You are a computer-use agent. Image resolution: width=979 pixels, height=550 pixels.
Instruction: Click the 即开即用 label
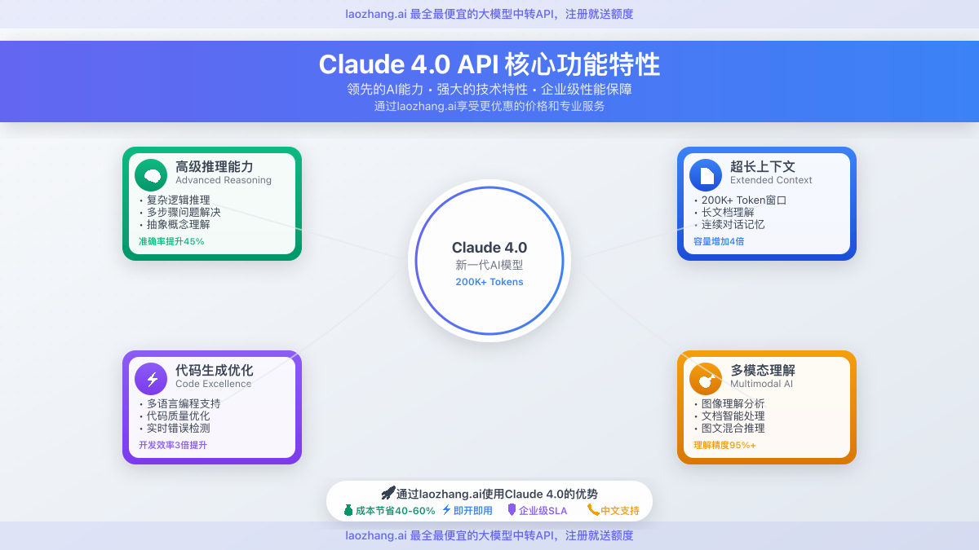[473, 511]
